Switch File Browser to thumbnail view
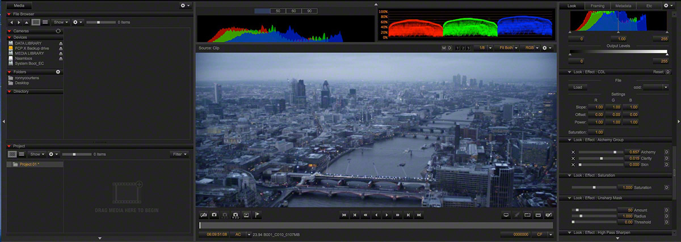 [36, 22]
